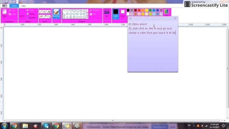Select the Color 1 button
Viewport: 229px width, 129px height.
116,14
